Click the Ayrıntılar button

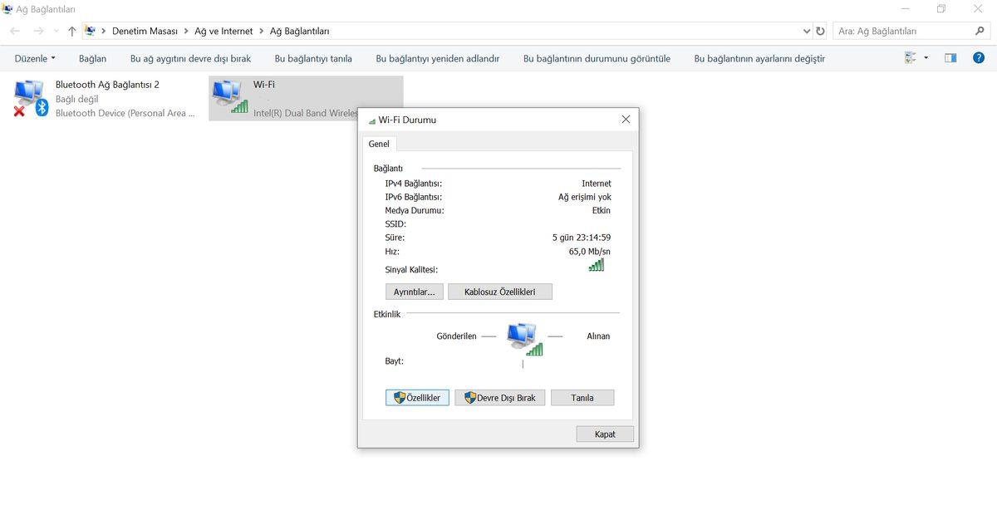pyautogui.click(x=414, y=291)
